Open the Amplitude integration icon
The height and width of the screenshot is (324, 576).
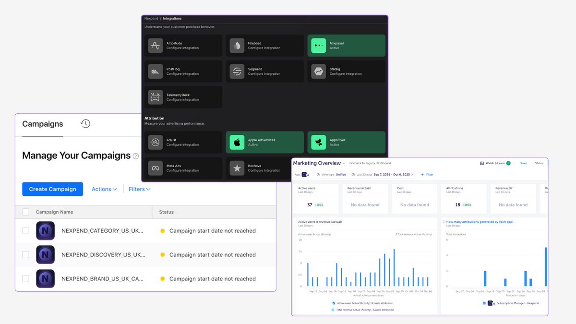(156, 46)
